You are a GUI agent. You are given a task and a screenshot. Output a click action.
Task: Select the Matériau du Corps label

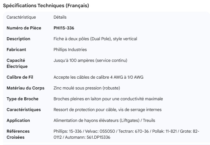pos(25,88)
